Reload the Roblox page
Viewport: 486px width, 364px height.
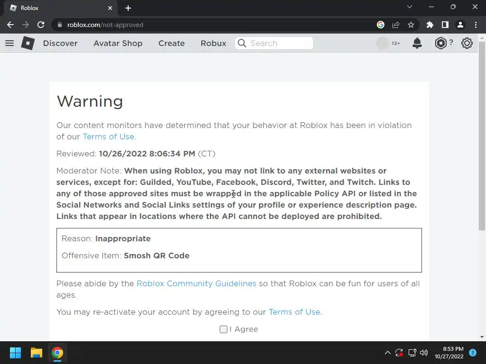41,25
